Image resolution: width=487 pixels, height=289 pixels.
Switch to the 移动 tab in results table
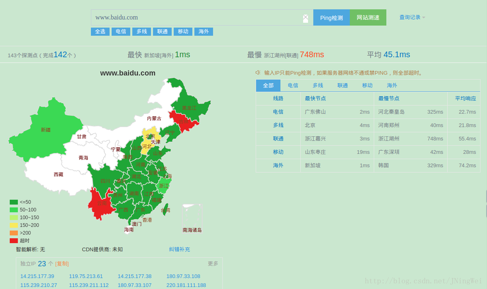tap(367, 85)
